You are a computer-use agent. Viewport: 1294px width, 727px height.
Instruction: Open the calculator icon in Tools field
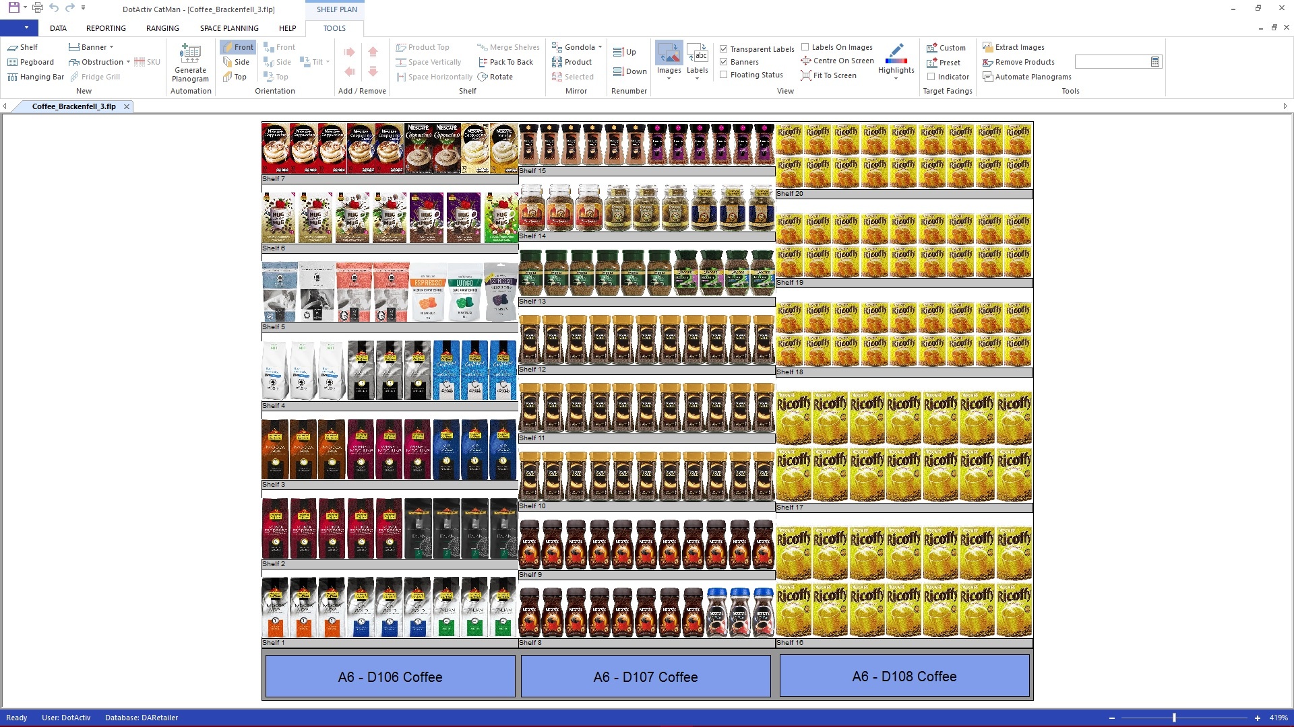click(x=1155, y=62)
